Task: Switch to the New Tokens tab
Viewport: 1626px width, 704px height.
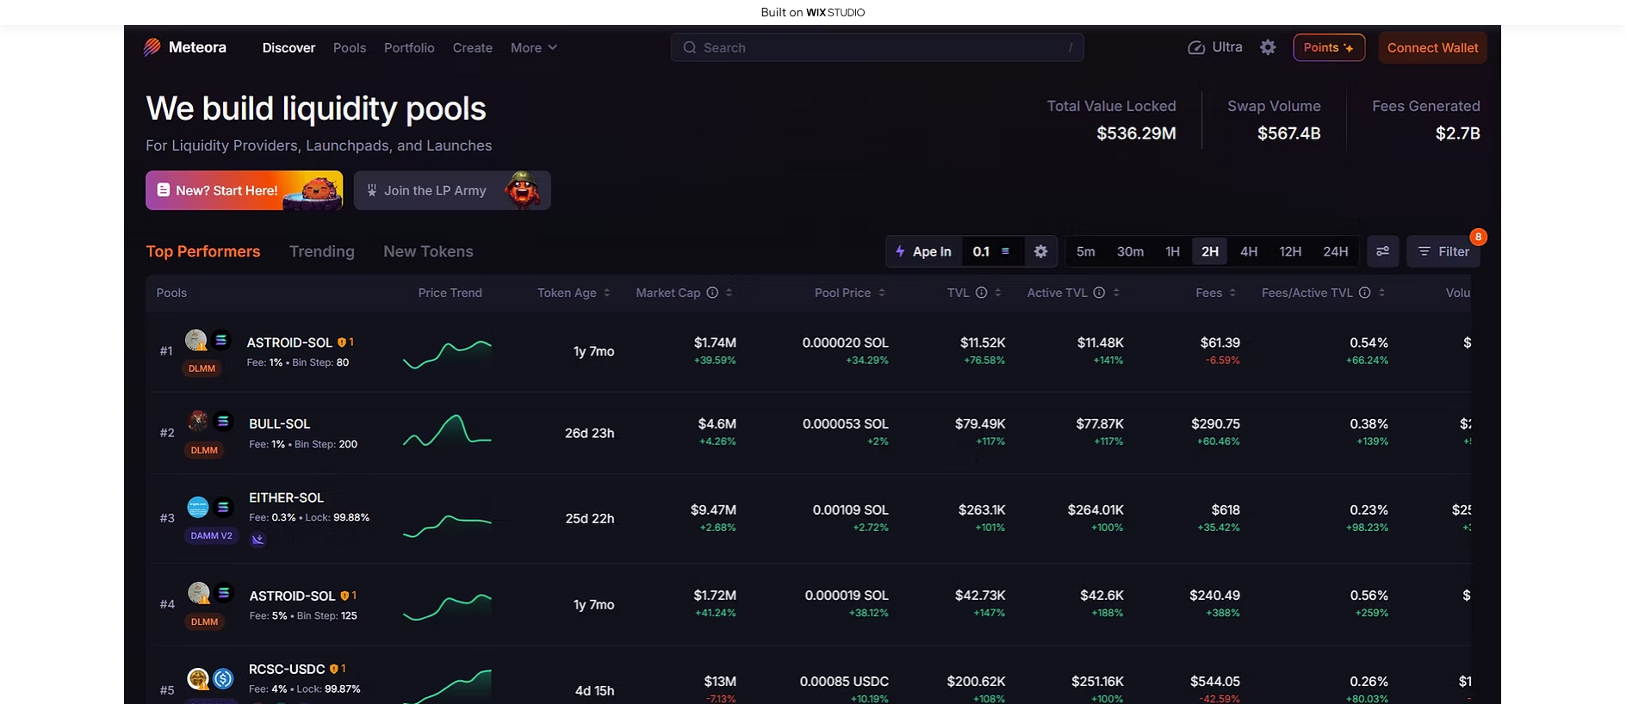Action: click(428, 251)
